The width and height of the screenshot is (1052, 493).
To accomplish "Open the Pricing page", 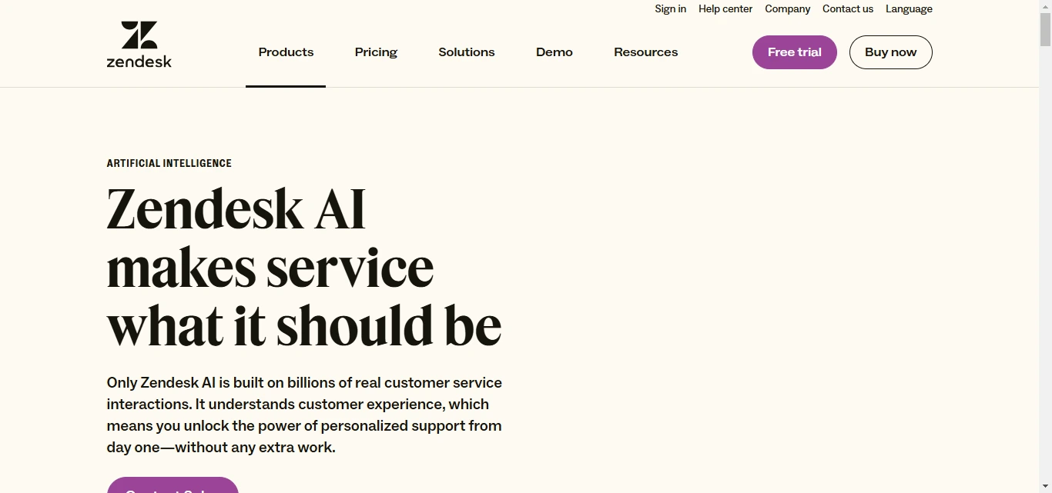I will pos(376,52).
